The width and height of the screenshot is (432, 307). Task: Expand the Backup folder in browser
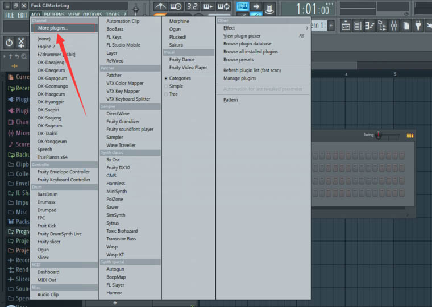18,155
